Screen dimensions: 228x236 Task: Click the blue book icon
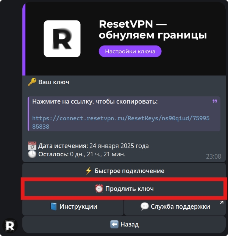click(x=53, y=206)
